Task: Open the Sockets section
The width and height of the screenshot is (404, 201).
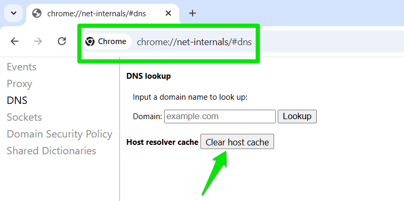Action: coord(24,117)
